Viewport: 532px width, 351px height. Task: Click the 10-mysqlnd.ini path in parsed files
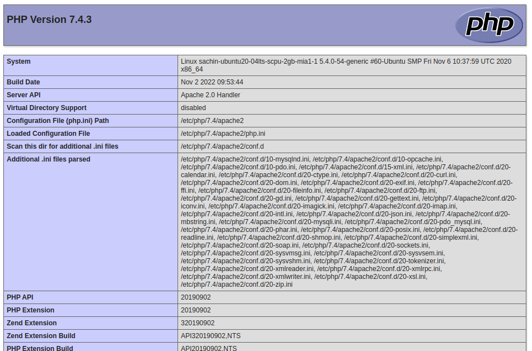coord(245,159)
